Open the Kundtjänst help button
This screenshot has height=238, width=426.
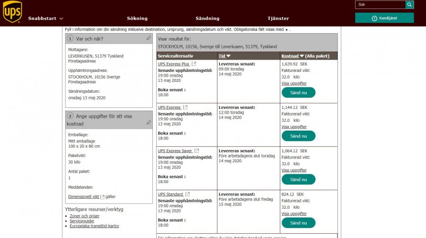(x=384, y=18)
